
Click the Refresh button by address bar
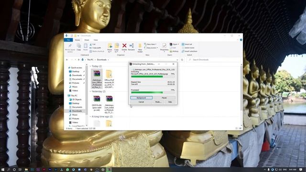click(182, 60)
